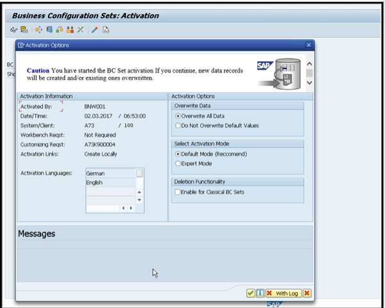Viewport: 385px width, 308px height.
Task: Click up arrow in Activation Languages list
Action: click(139, 192)
